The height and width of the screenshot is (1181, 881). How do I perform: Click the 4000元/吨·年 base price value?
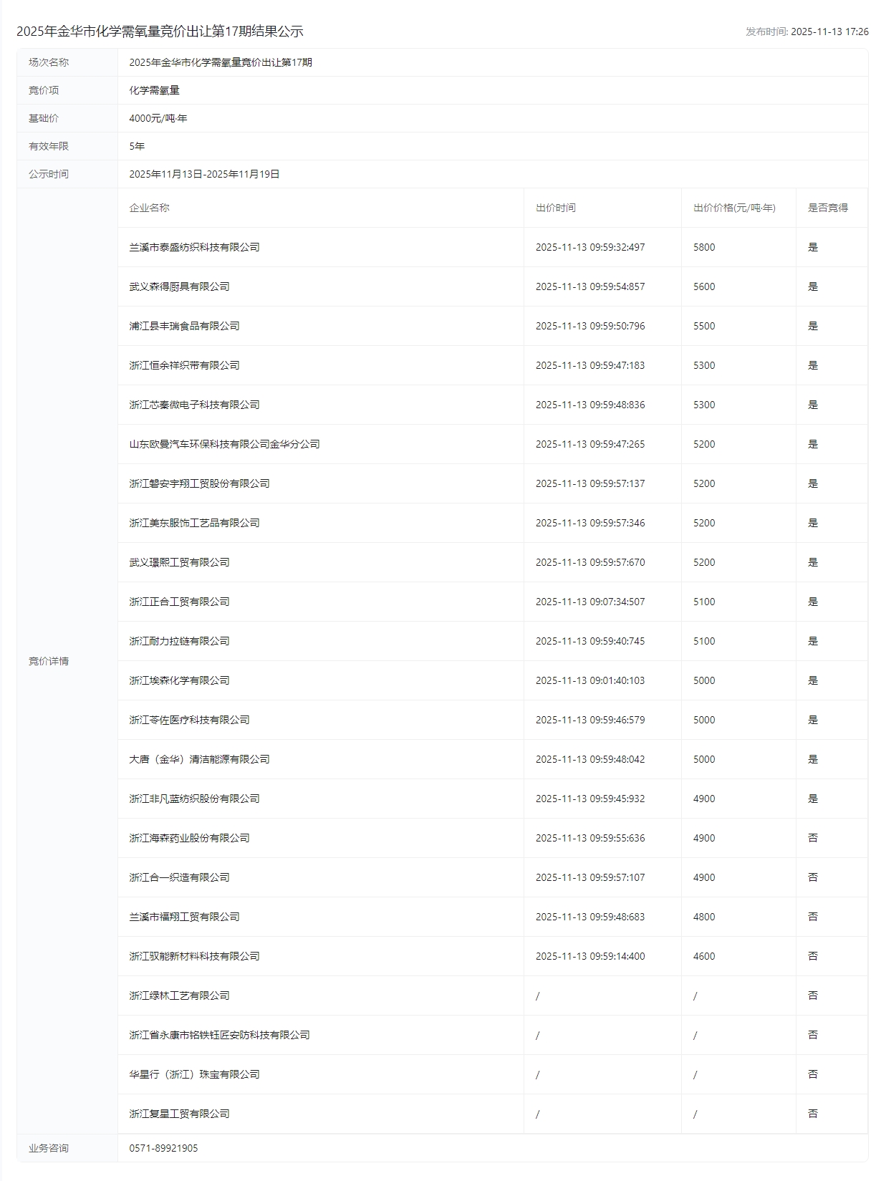[x=158, y=118]
